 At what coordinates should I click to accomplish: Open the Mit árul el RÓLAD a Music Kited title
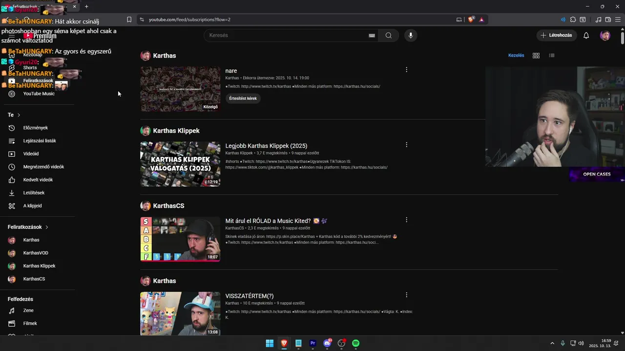[276, 221]
